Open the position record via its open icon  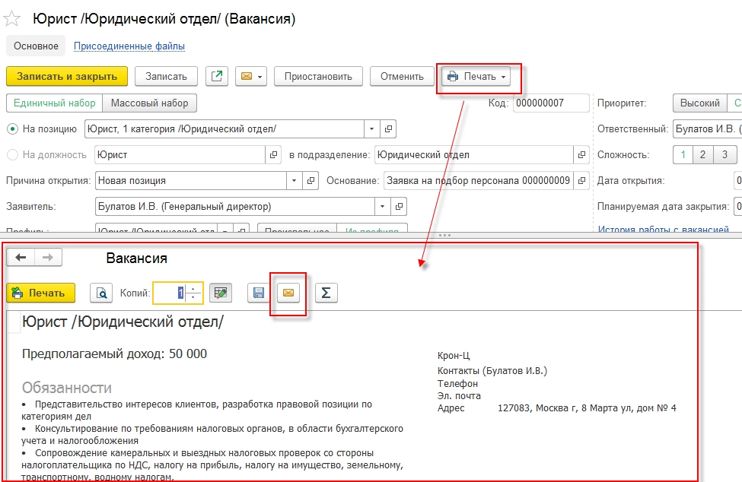(x=388, y=129)
